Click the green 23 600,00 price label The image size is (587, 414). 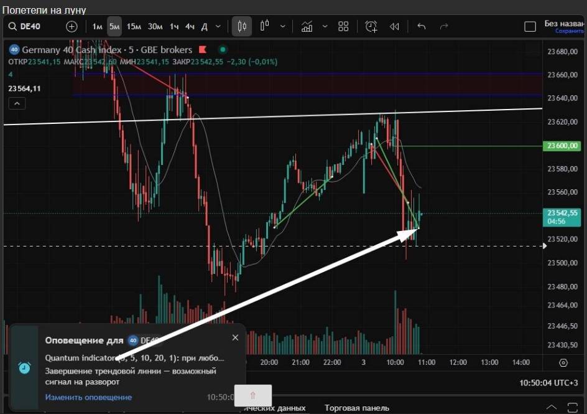[x=563, y=146]
